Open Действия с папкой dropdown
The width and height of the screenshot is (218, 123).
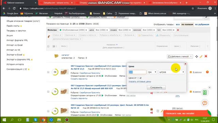180,56
